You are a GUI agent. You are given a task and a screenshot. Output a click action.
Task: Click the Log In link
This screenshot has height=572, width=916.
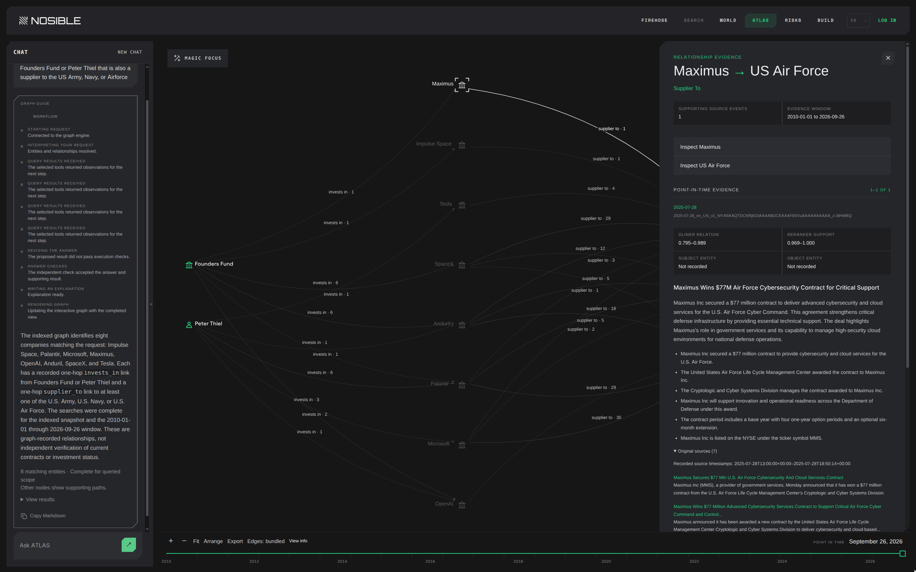(887, 20)
